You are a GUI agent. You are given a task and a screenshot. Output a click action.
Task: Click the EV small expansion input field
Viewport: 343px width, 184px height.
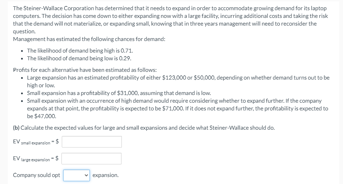(x=92, y=142)
